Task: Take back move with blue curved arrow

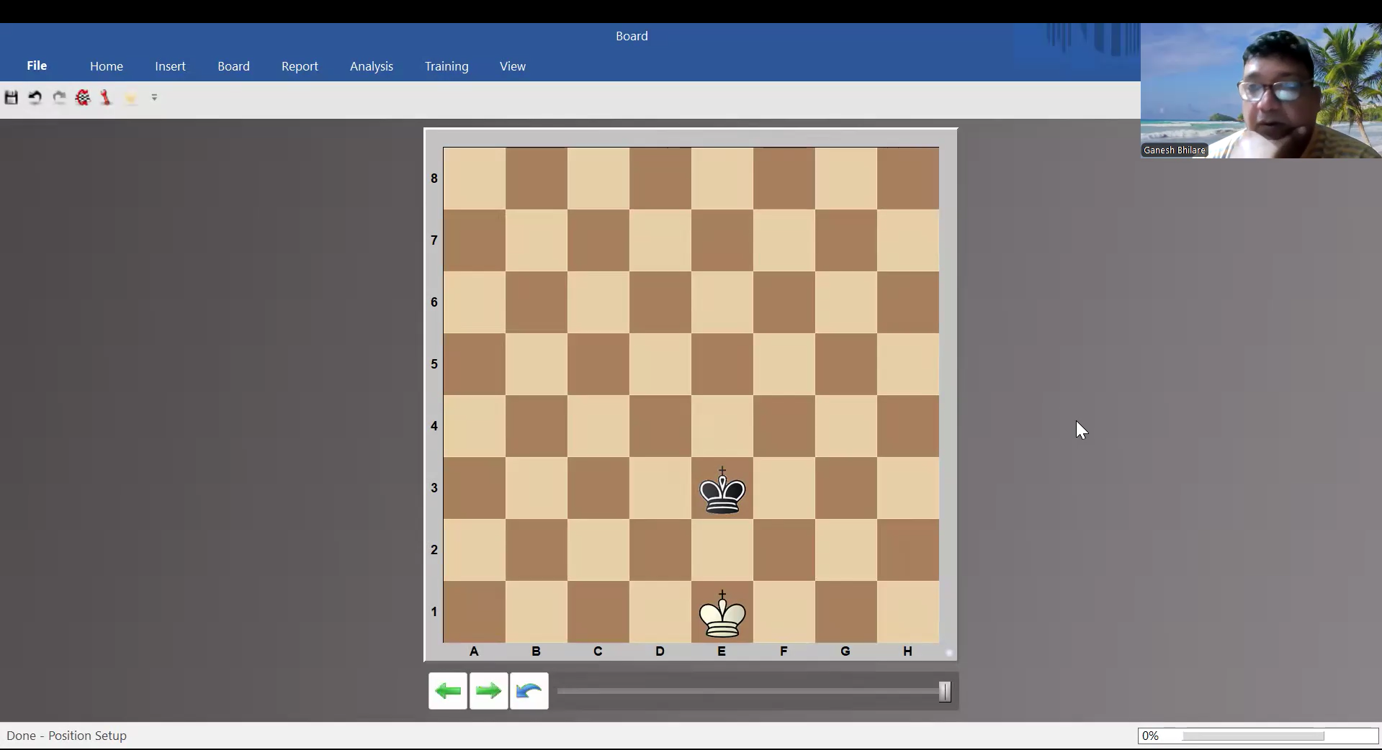Action: tap(529, 691)
